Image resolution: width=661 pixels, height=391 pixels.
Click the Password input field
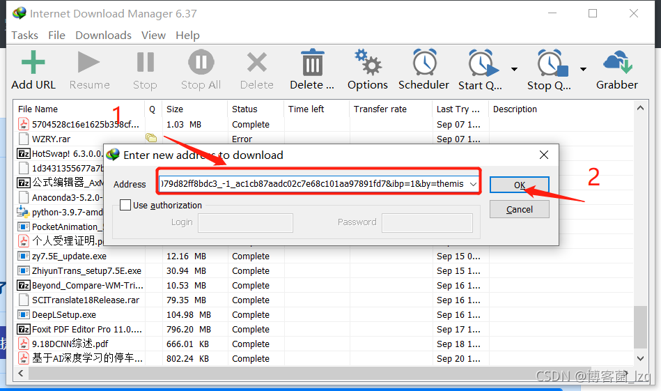tap(427, 223)
